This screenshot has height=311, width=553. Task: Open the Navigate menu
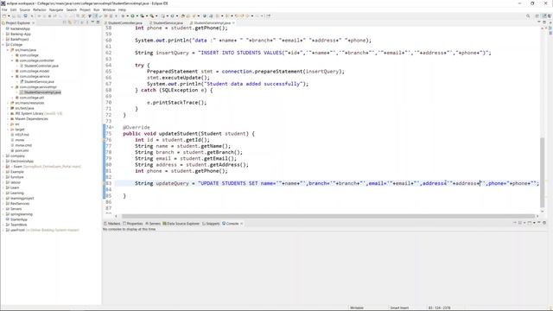click(x=56, y=10)
